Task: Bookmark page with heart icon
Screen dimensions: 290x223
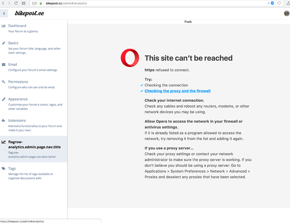Action: coord(279,3)
